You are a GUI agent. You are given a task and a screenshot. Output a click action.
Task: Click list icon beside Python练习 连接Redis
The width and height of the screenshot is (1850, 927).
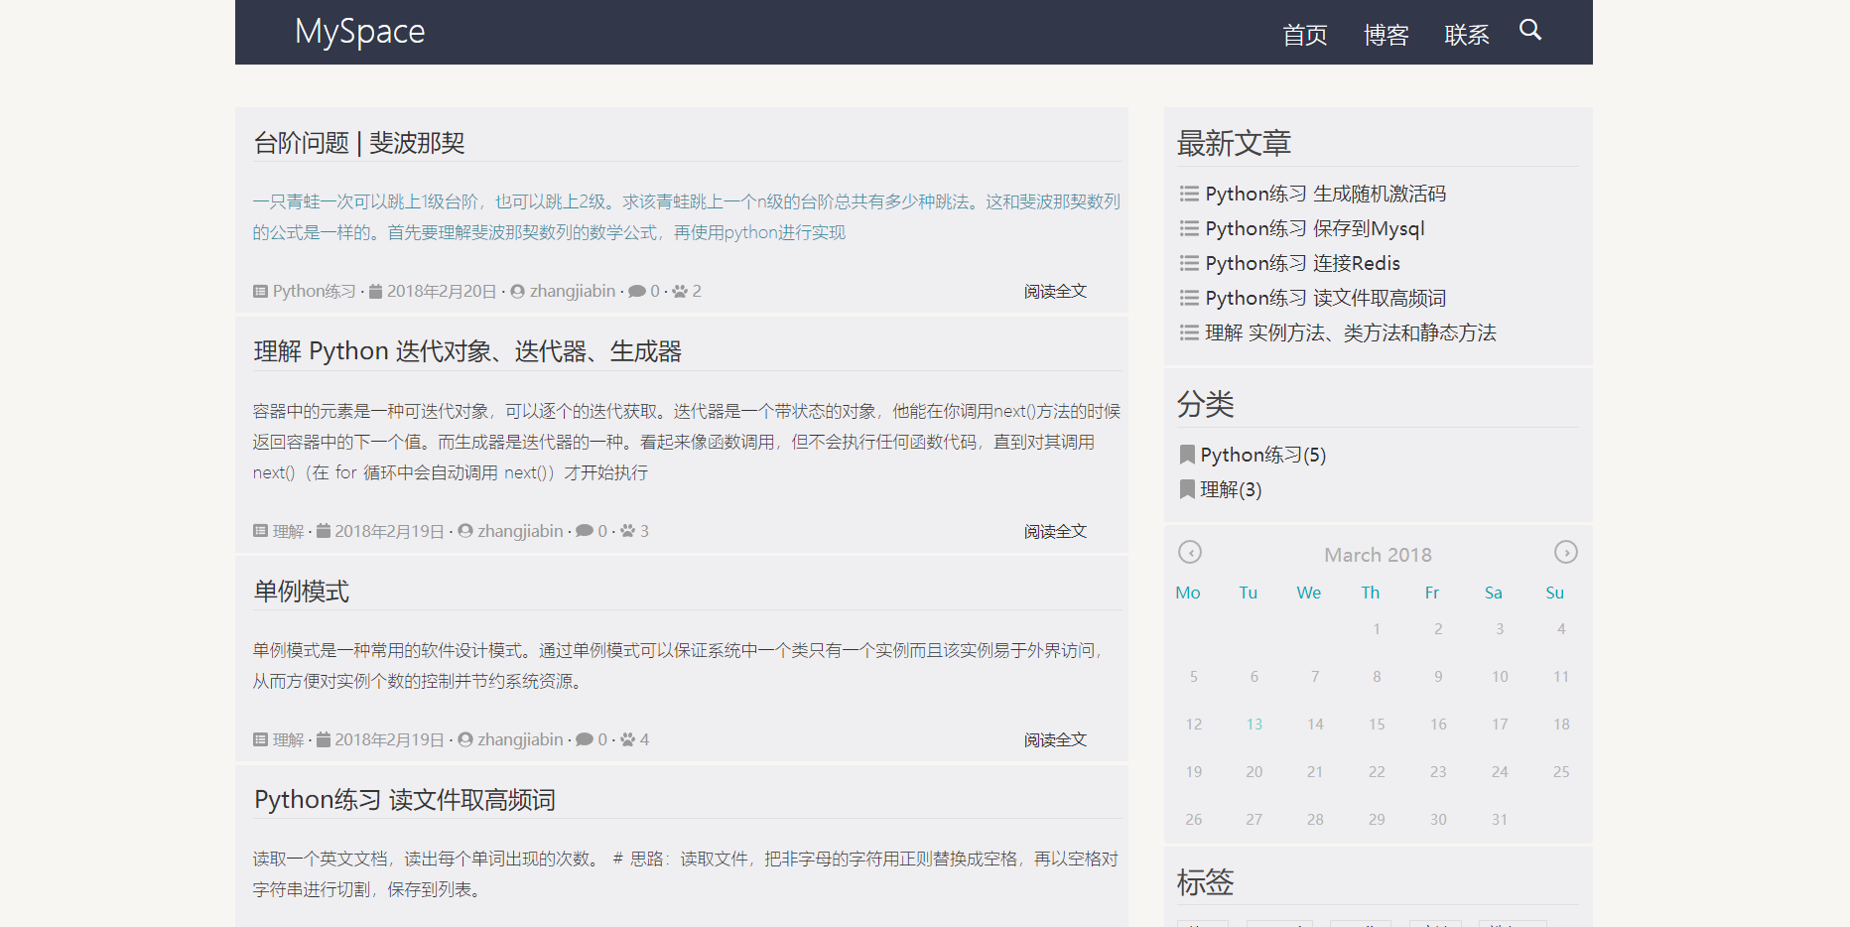pos(1189,263)
